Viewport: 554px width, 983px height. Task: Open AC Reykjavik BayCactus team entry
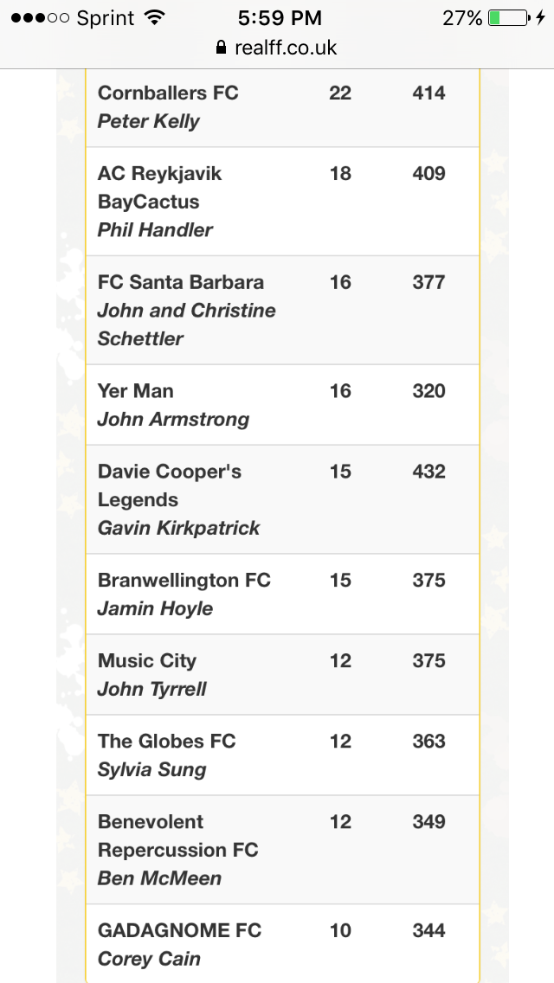coord(159,187)
